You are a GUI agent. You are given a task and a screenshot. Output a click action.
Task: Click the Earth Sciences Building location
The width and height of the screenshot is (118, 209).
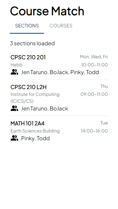pyautogui.click(x=35, y=131)
